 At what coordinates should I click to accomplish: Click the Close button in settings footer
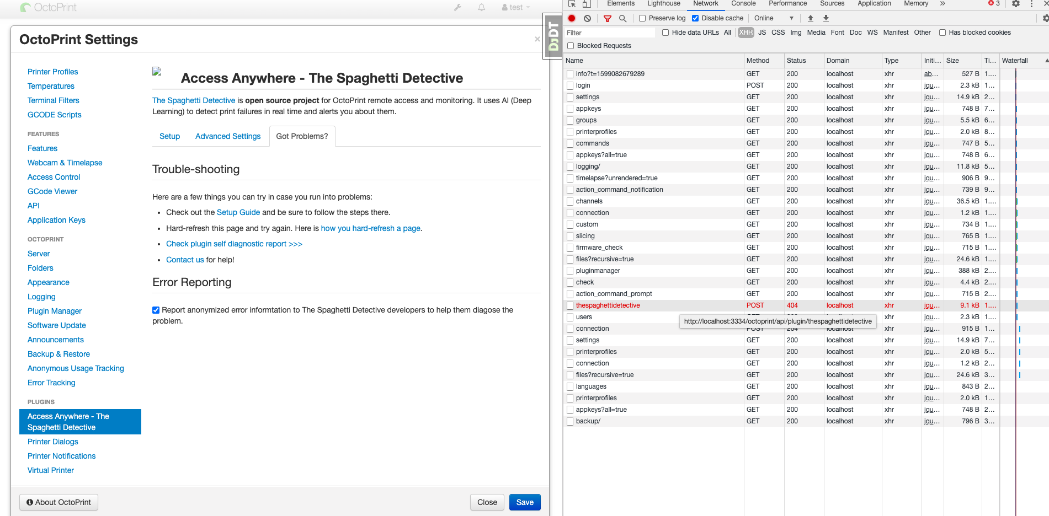coord(487,502)
